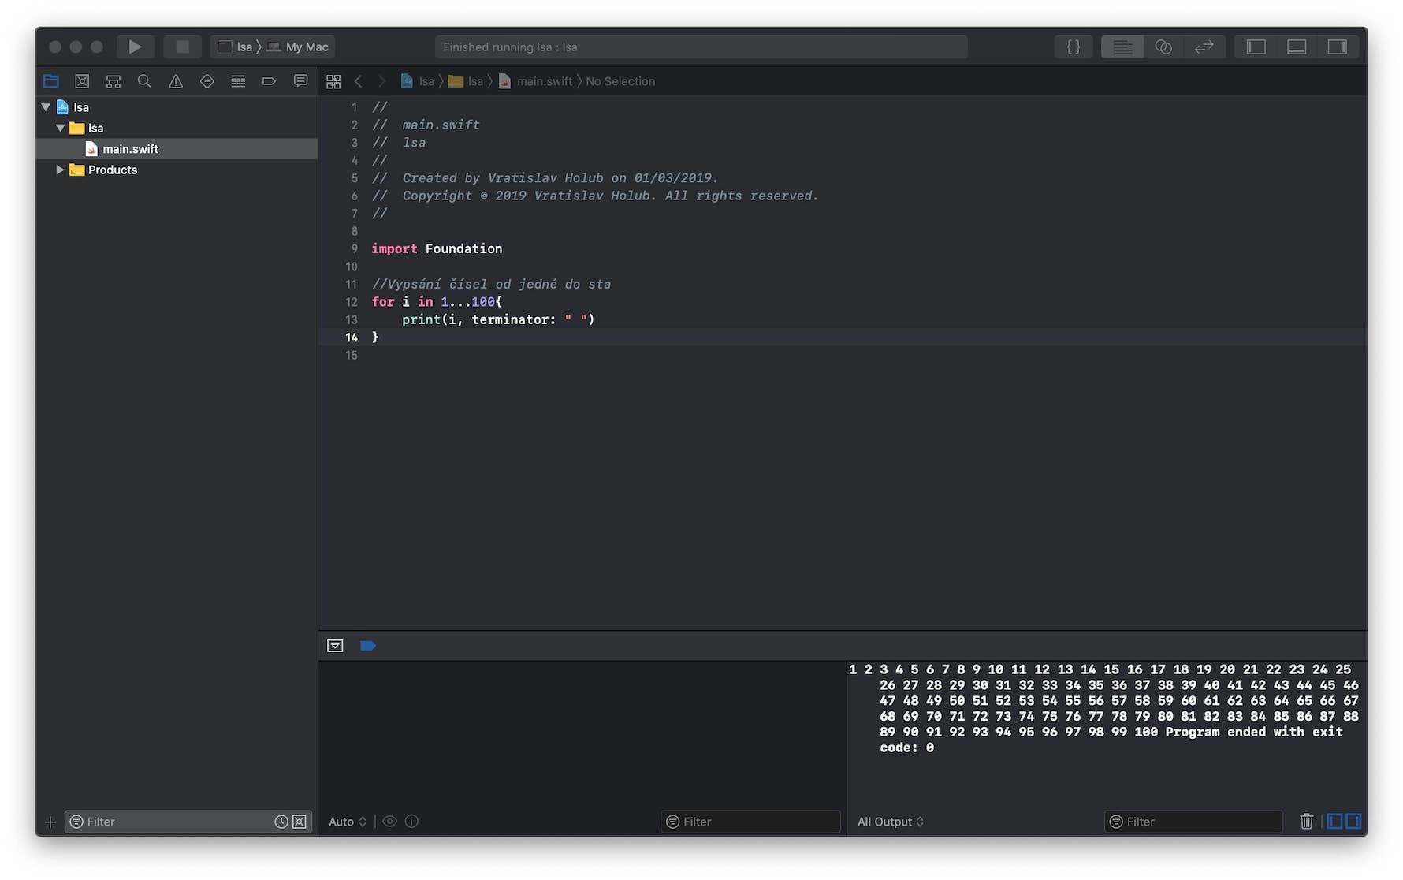This screenshot has height=880, width=1403.
Task: Click the status bar showing Finished running lsa
Action: pos(701,47)
